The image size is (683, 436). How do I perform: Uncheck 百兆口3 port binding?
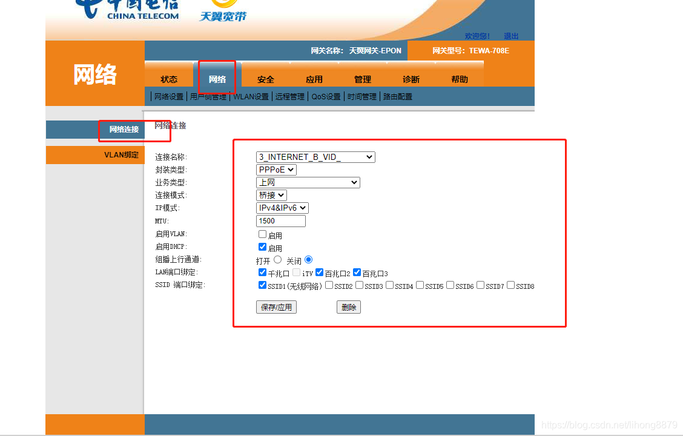click(x=357, y=272)
